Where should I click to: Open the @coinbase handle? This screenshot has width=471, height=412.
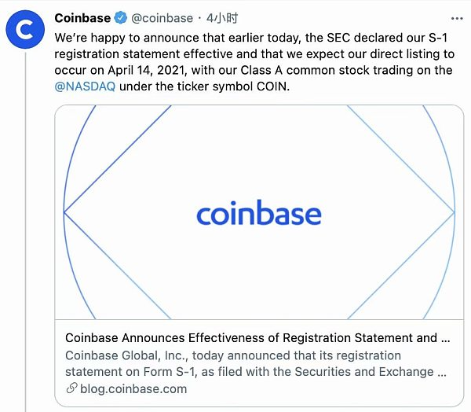162,18
